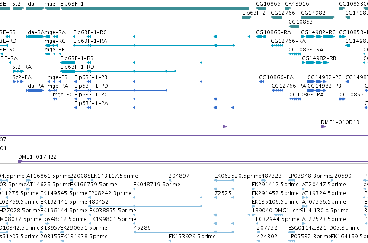Open EST 45286 label

coord(142,228)
